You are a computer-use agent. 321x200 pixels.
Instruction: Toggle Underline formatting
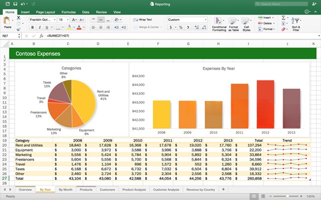[x=47, y=27]
